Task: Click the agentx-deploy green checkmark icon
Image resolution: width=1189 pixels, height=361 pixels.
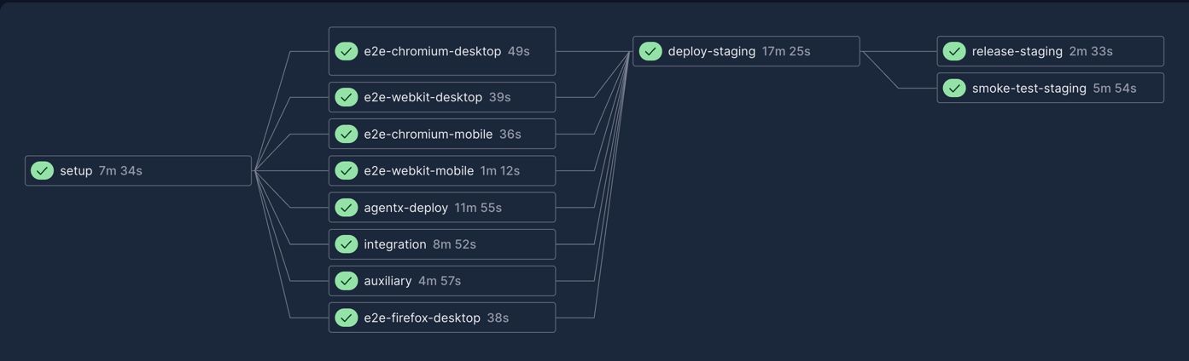Action: (346, 208)
